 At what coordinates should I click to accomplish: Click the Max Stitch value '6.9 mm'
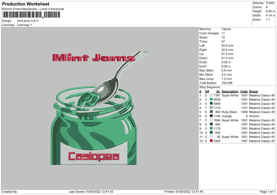(227, 70)
